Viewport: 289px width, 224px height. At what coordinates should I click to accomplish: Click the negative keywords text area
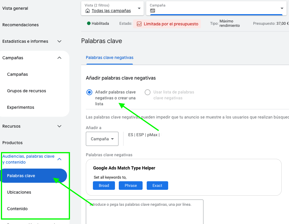pyautogui.click(x=145, y=212)
